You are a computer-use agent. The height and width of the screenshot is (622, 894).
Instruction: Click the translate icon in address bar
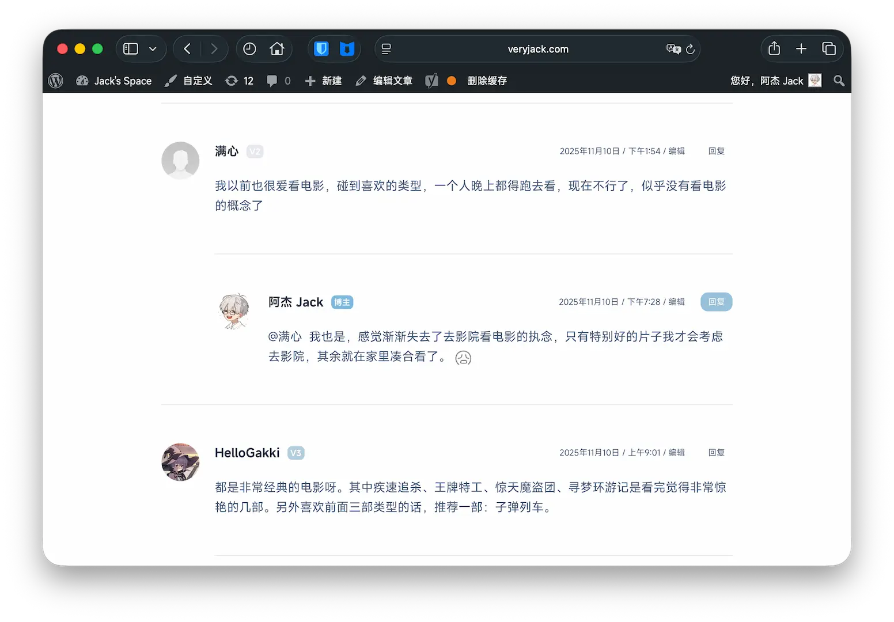click(673, 49)
